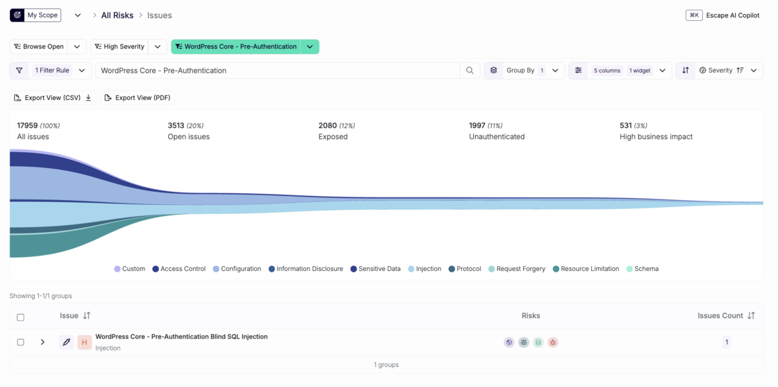Select WordPress Core - Pre-Authentication view tab
This screenshot has height=387, width=778.
click(235, 47)
